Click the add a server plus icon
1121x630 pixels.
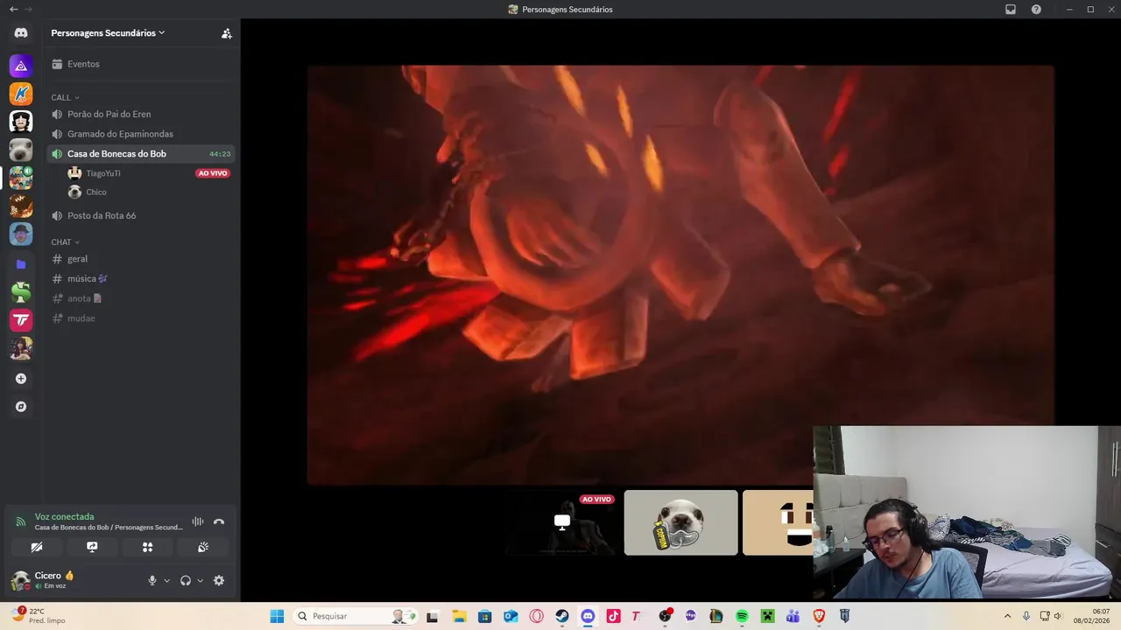[21, 379]
